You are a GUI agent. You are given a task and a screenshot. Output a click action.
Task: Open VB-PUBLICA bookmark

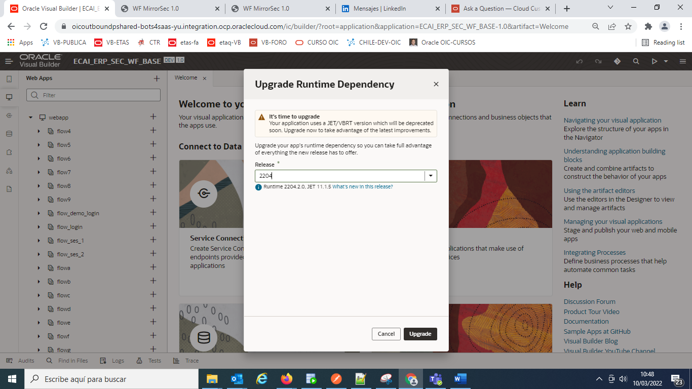[x=64, y=43]
